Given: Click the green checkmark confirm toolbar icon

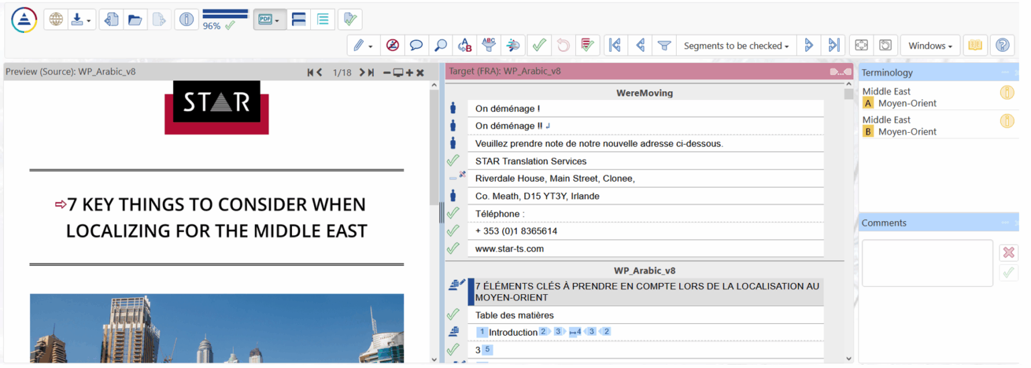Looking at the screenshot, I should pyautogui.click(x=538, y=46).
